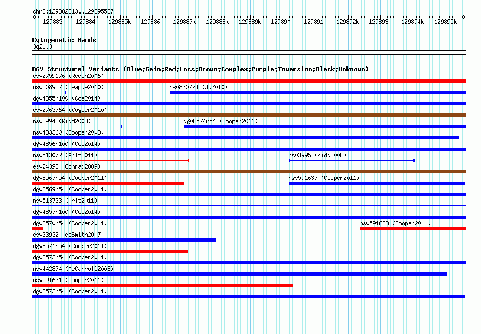Click dgv8574n54 (Cooper2011) label
The image size is (481, 334).
tap(221, 121)
